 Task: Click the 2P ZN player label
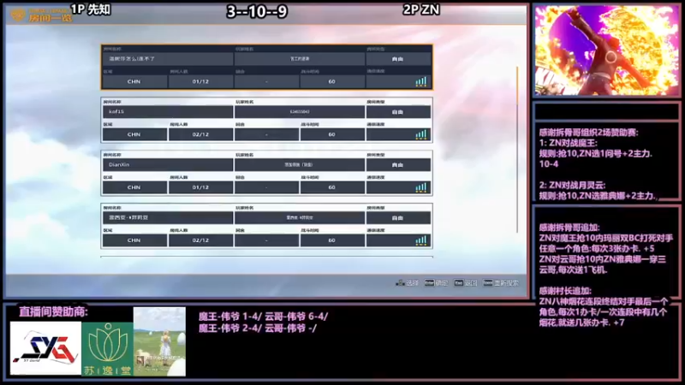pyautogui.click(x=421, y=9)
